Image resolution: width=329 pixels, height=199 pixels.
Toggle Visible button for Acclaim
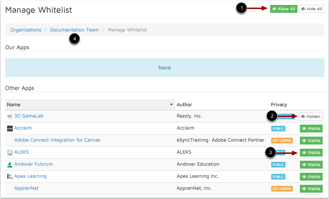[x=311, y=129]
